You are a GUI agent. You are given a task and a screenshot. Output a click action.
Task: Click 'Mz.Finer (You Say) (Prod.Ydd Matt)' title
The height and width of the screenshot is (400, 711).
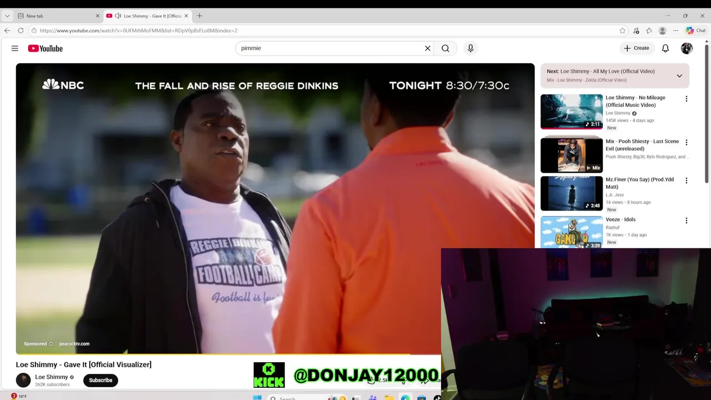coord(639,183)
